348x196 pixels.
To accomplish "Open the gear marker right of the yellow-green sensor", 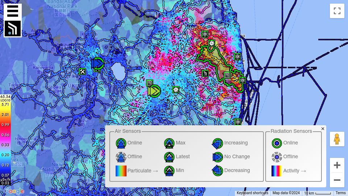I will [x=176, y=90].
